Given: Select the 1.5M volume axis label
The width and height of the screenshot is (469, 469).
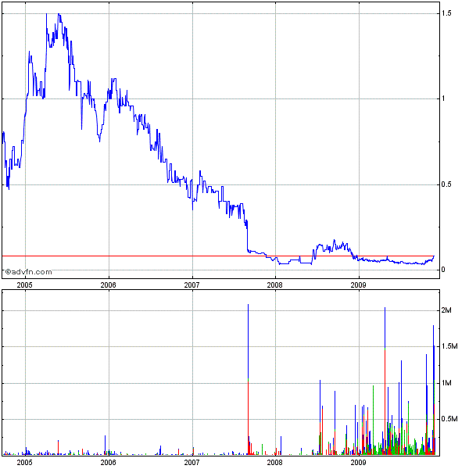Looking at the screenshot, I should [449, 346].
